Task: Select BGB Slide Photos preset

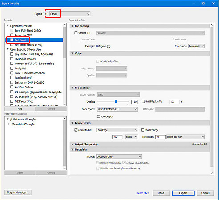Action: coord(25,59)
